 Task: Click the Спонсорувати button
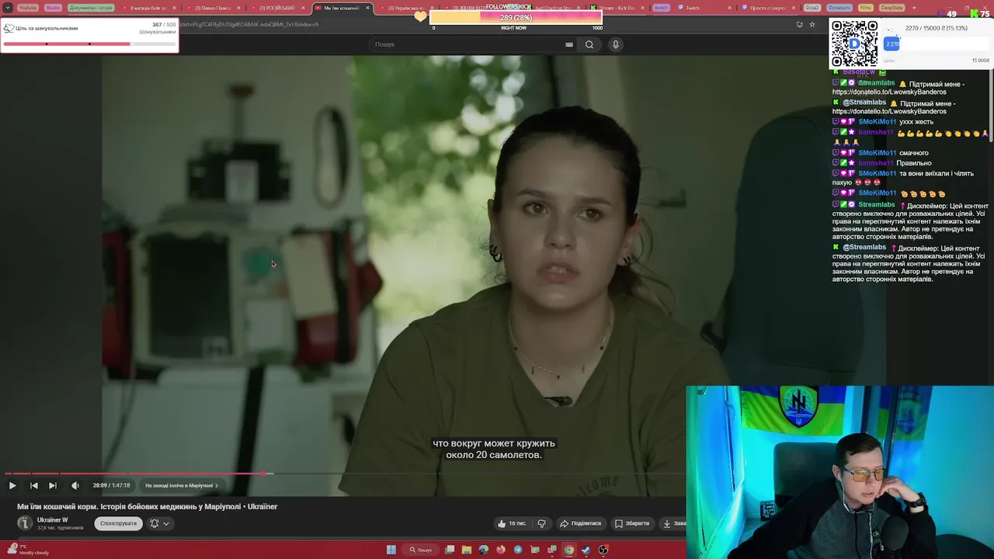point(118,523)
